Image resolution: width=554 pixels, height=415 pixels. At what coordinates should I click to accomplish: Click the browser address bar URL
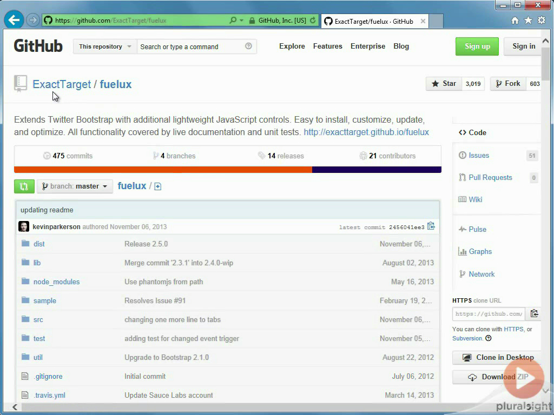point(110,21)
